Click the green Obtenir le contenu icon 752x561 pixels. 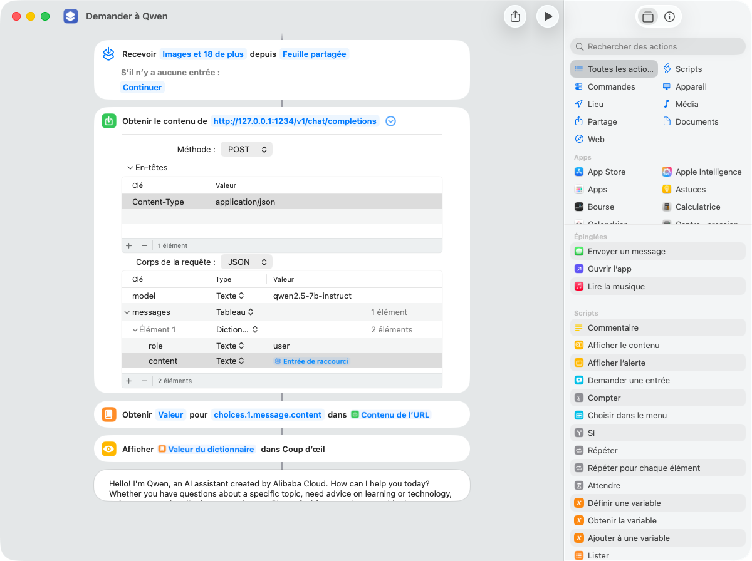[108, 121]
